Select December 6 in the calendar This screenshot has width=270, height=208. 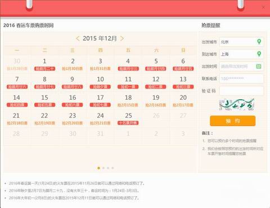[183, 64]
